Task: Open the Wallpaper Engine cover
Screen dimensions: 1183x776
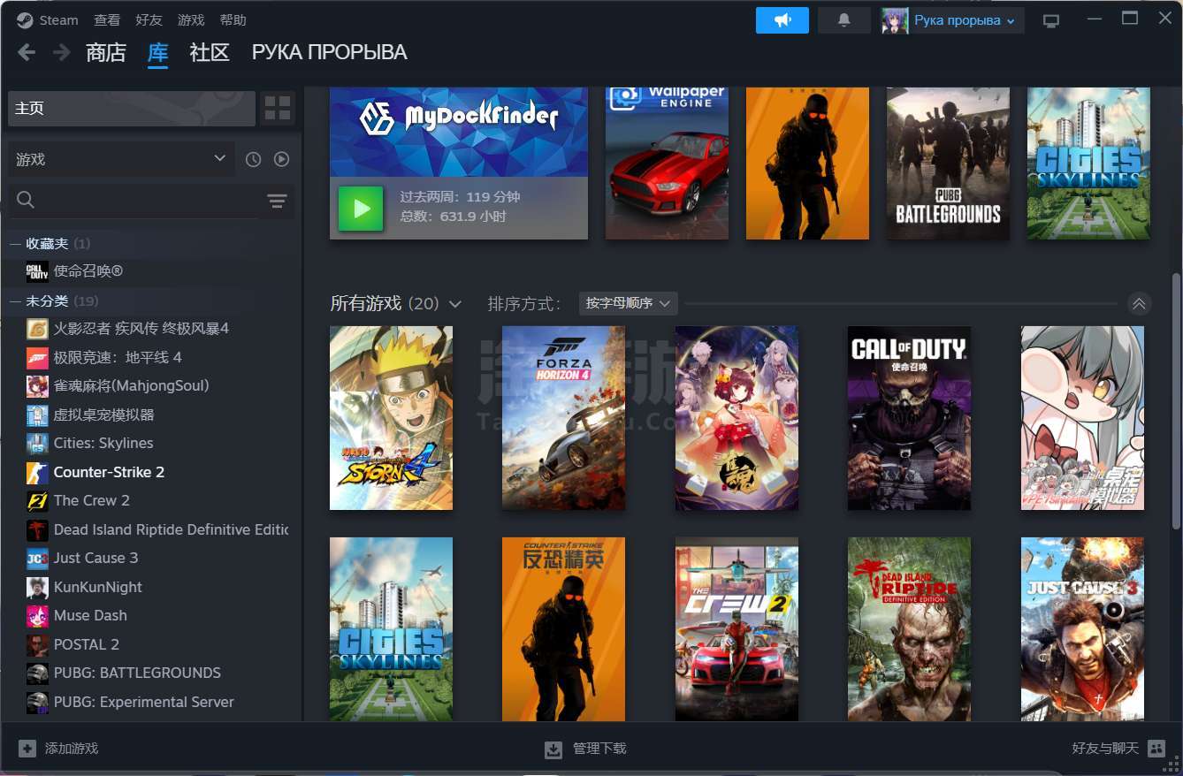Action: 667,164
